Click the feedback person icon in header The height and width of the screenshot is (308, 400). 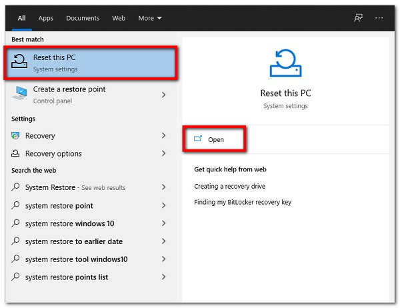pos(358,18)
